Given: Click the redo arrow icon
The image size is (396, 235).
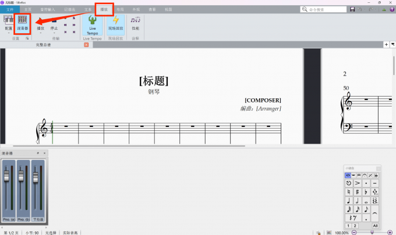Looking at the screenshot, I should pos(371,9).
